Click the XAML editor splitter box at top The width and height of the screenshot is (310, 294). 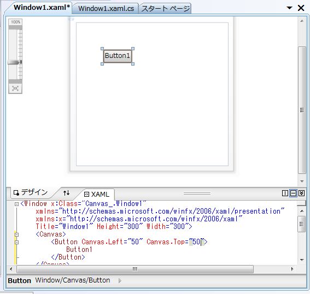[301, 203]
